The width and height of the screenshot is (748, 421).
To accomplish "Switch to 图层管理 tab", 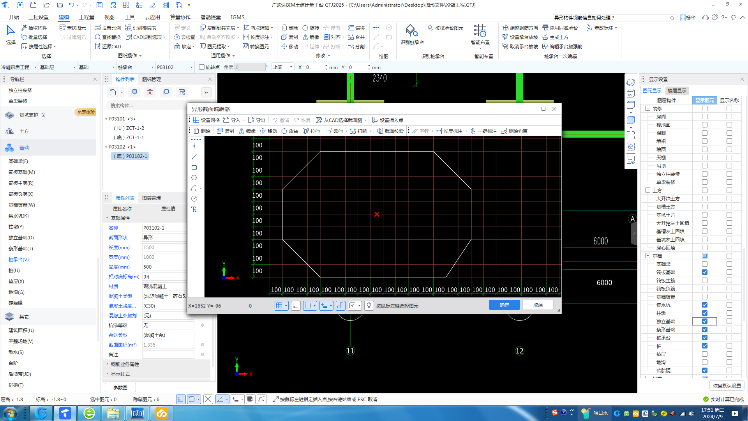I will 151,198.
